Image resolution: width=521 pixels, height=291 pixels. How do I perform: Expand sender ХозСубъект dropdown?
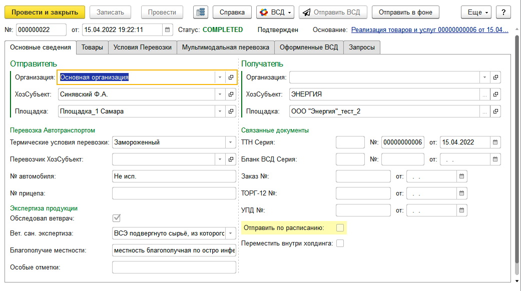(x=220, y=94)
